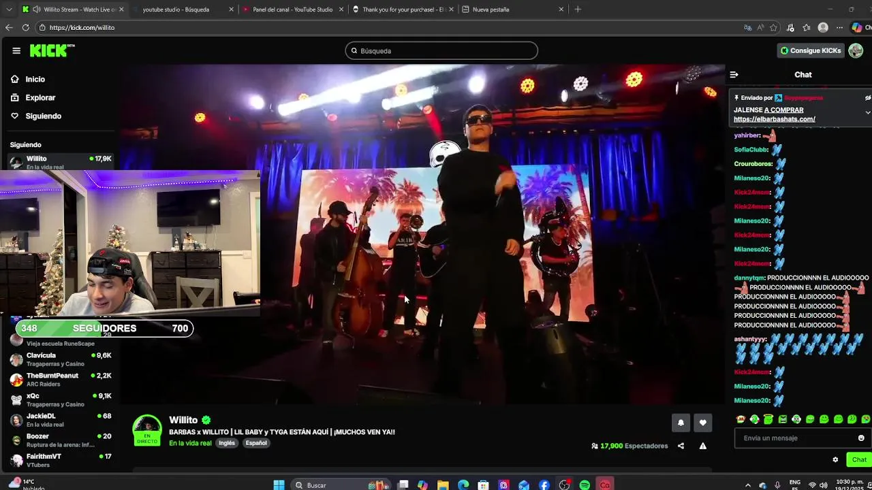Open OBS Studio from taskbar

(x=564, y=485)
